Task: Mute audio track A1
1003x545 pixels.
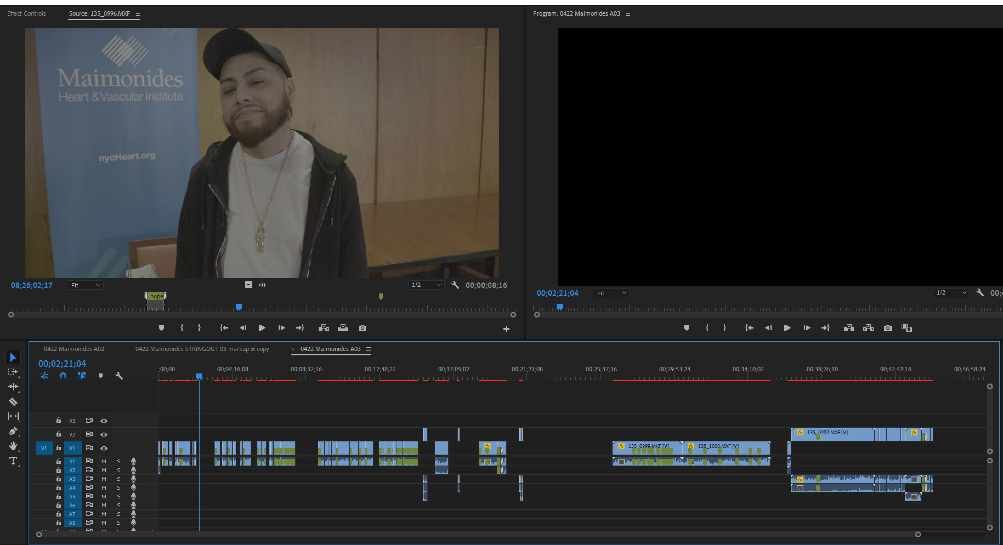Action: pyautogui.click(x=104, y=461)
